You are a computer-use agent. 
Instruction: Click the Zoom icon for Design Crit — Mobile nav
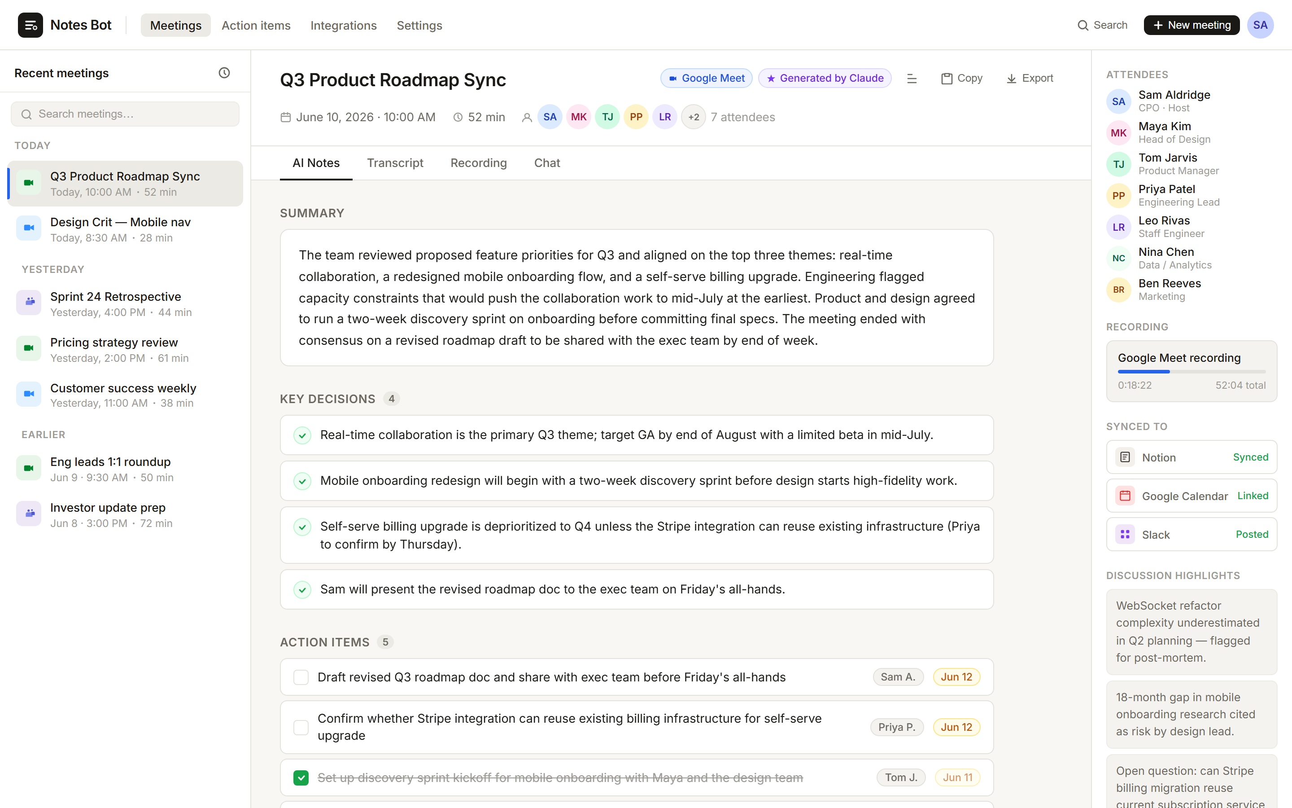click(x=29, y=228)
